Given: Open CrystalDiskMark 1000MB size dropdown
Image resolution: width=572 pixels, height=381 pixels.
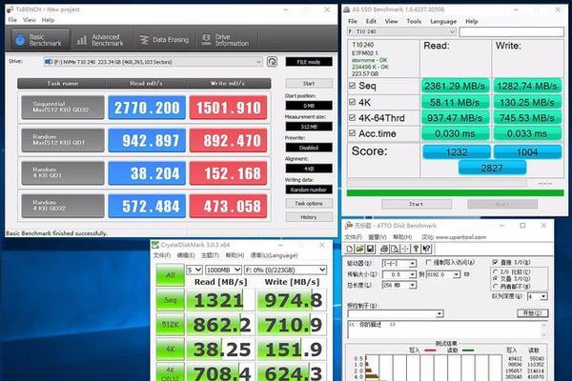Looking at the screenshot, I should [223, 270].
